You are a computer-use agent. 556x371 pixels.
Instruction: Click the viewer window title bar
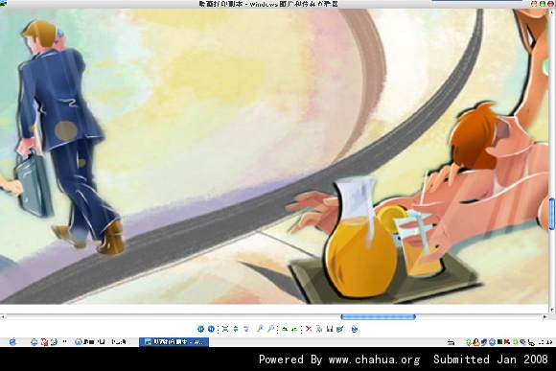267,4
